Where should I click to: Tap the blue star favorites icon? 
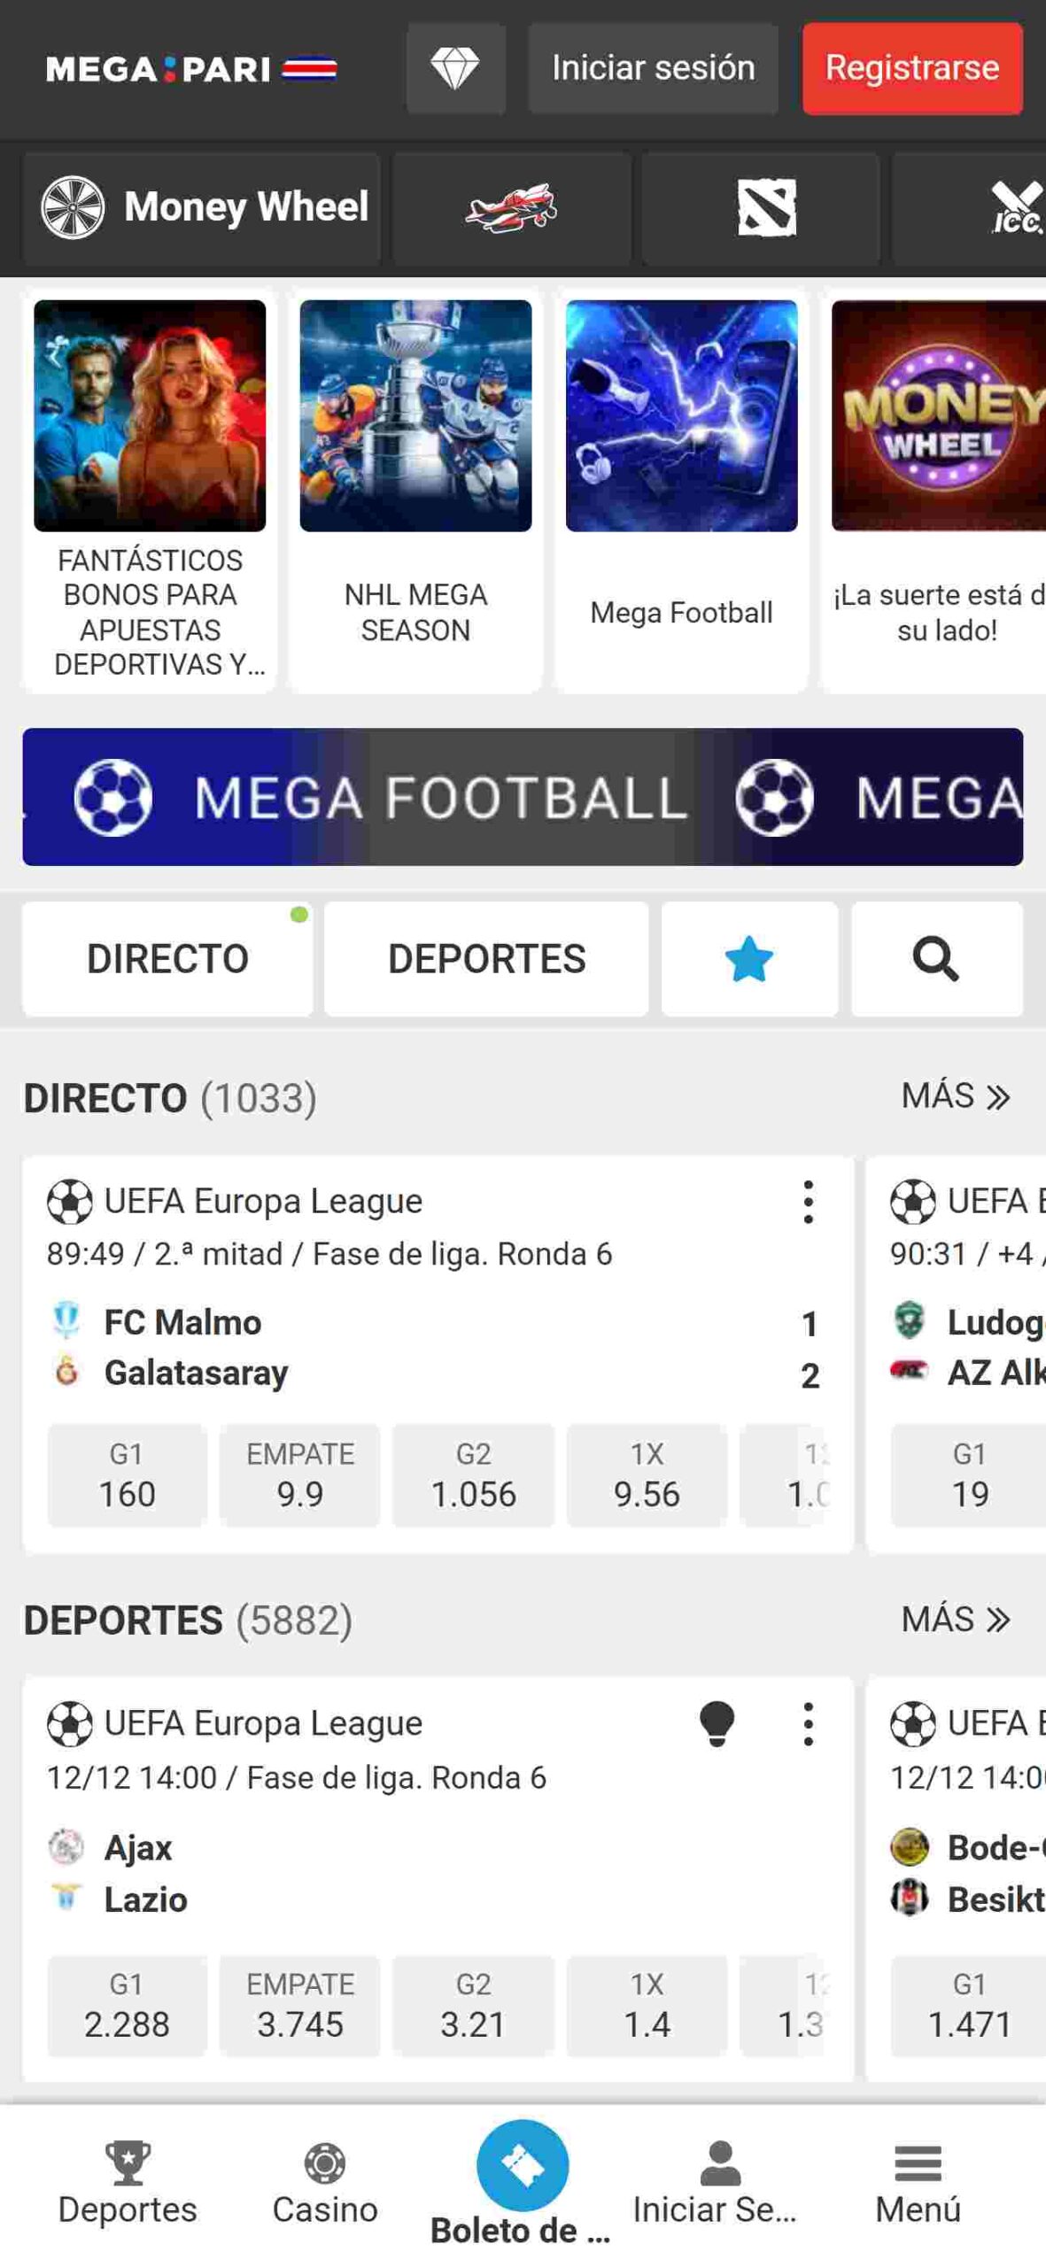[748, 958]
